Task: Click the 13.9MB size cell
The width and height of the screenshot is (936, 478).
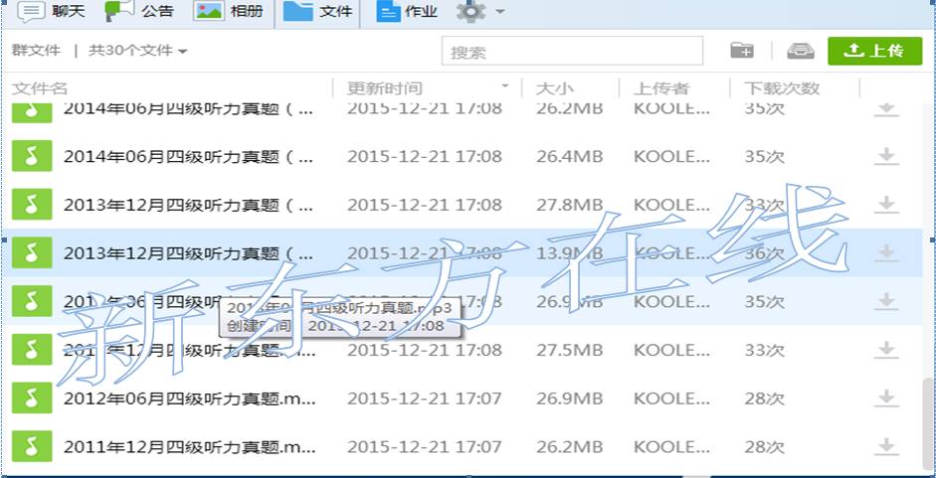Action: [570, 253]
